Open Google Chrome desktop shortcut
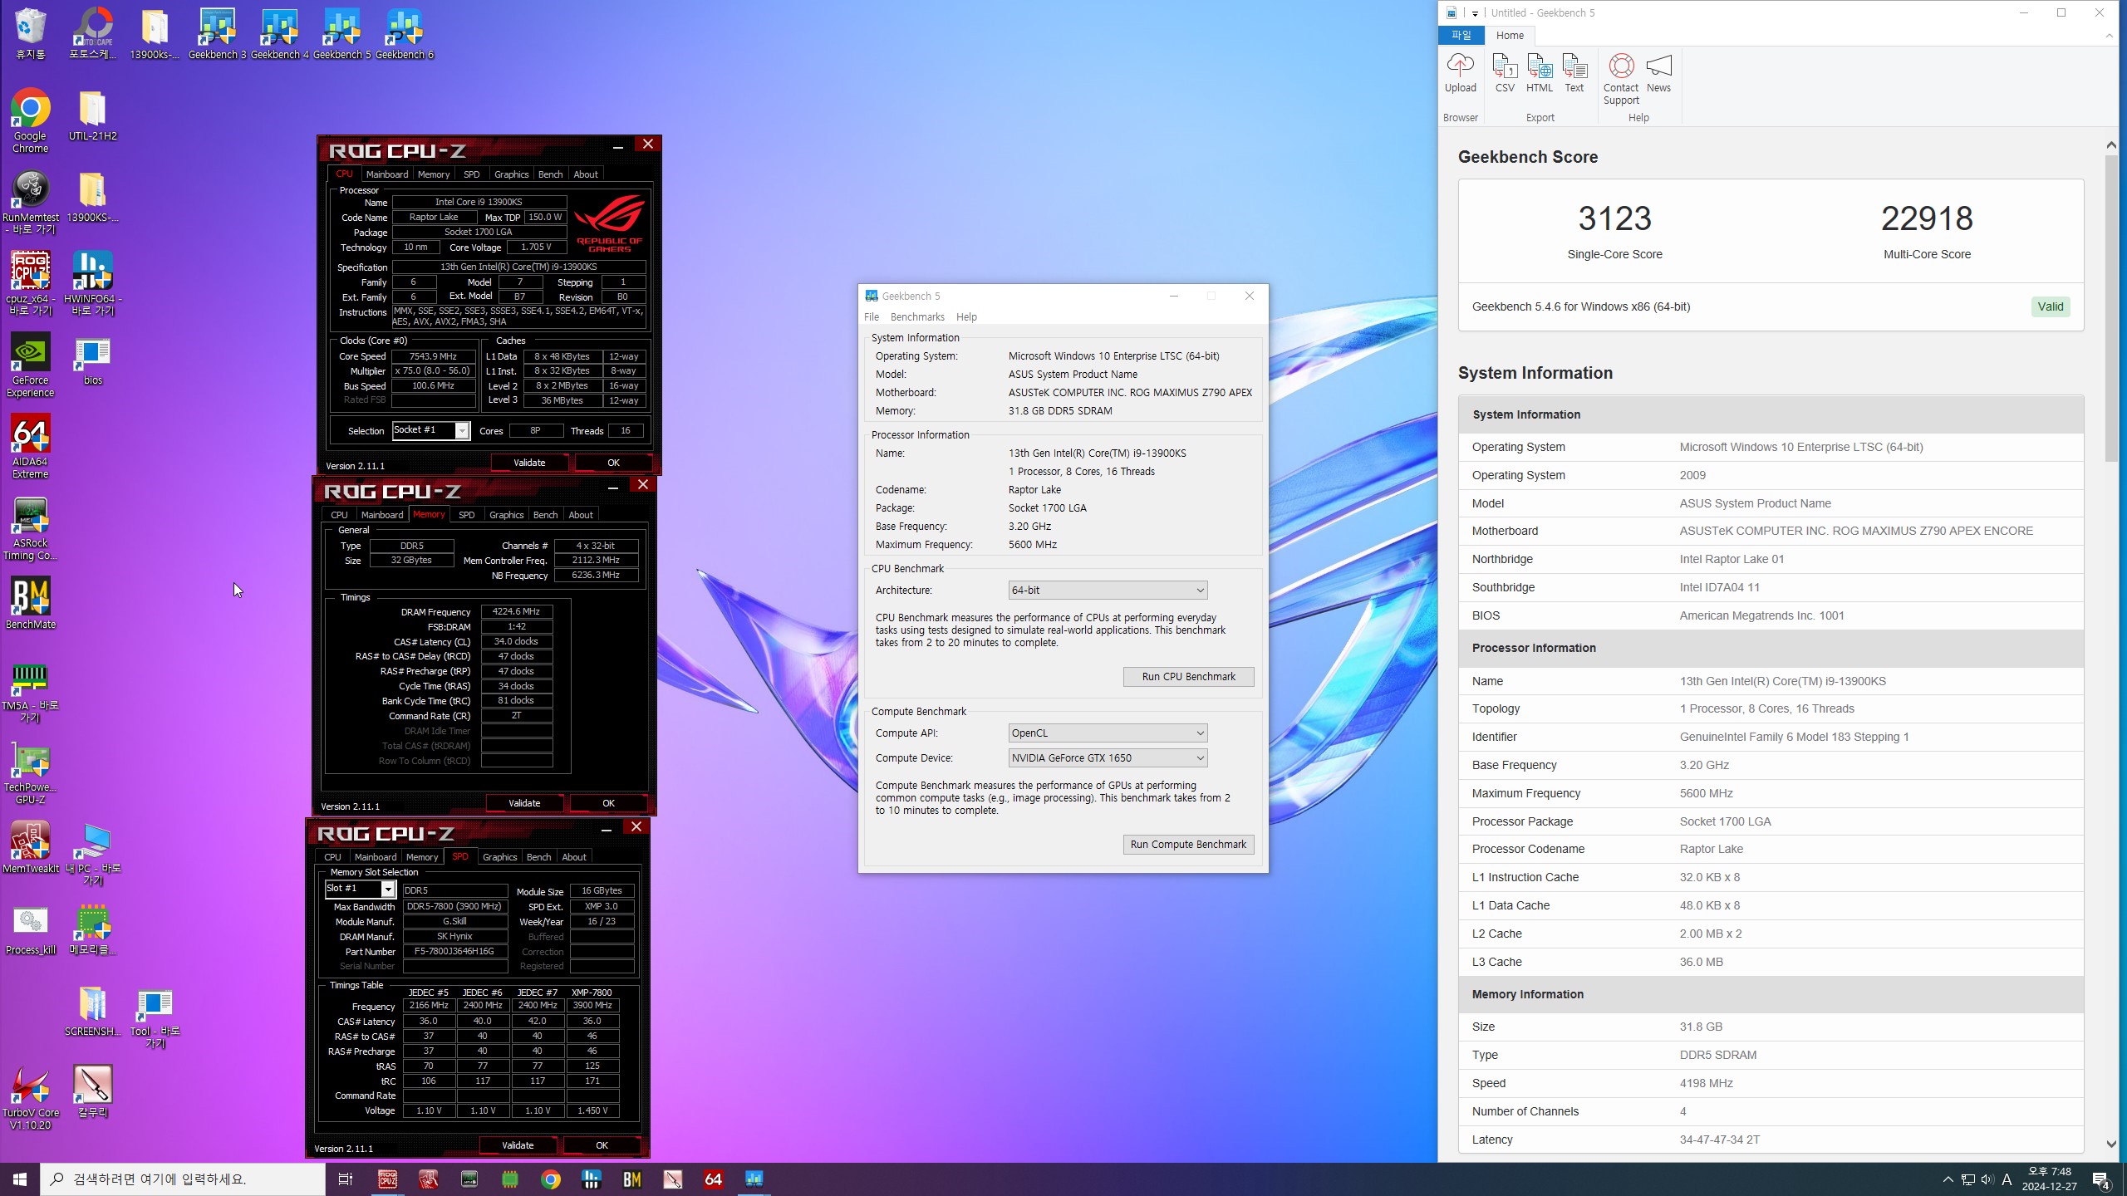 point(30,120)
